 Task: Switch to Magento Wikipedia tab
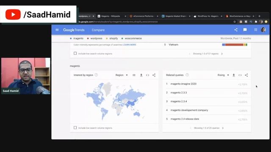[x=111, y=16]
